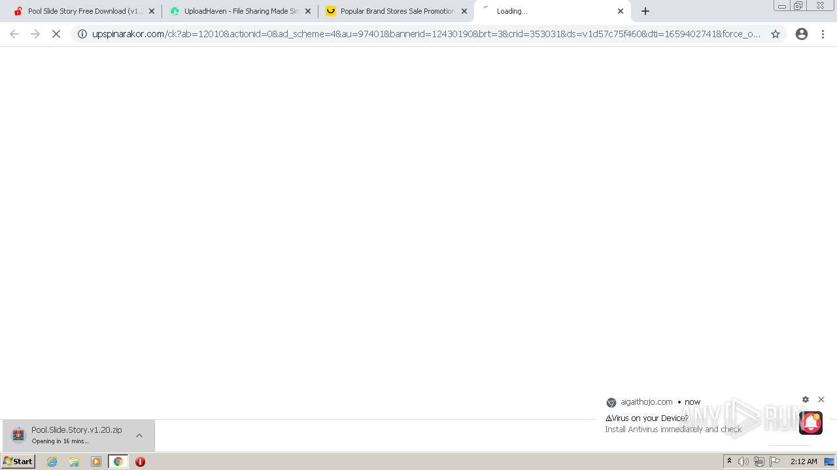
Task: Dismiss the aigaithojo.com notification
Action: (x=821, y=399)
